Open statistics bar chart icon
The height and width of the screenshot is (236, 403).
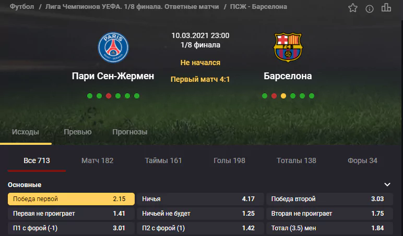pyautogui.click(x=386, y=8)
